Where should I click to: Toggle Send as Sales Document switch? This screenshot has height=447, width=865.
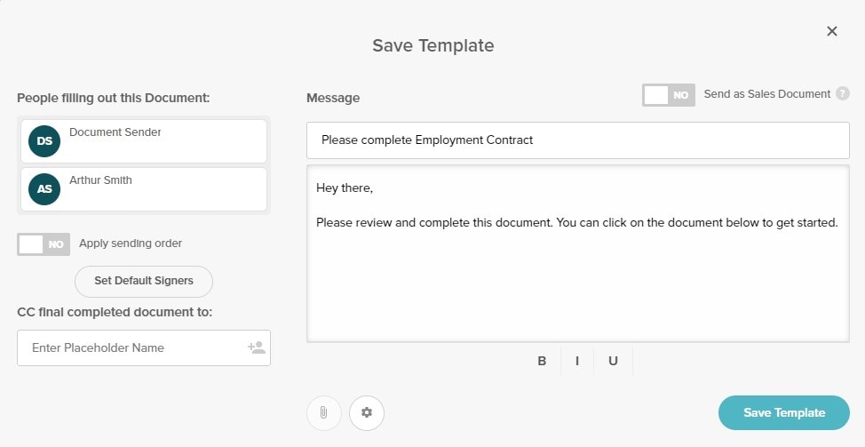(668, 95)
